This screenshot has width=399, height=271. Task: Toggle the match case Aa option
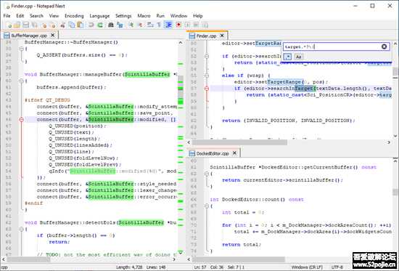click(298, 57)
